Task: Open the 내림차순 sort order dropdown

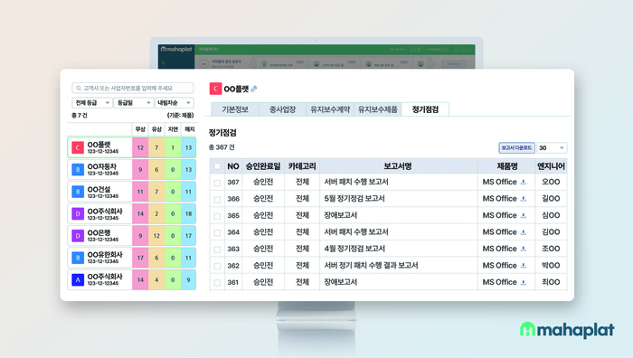Action: click(x=175, y=103)
